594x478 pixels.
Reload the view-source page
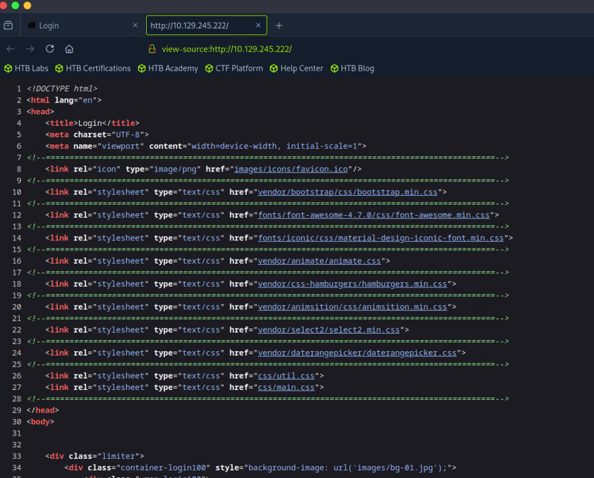(50, 49)
